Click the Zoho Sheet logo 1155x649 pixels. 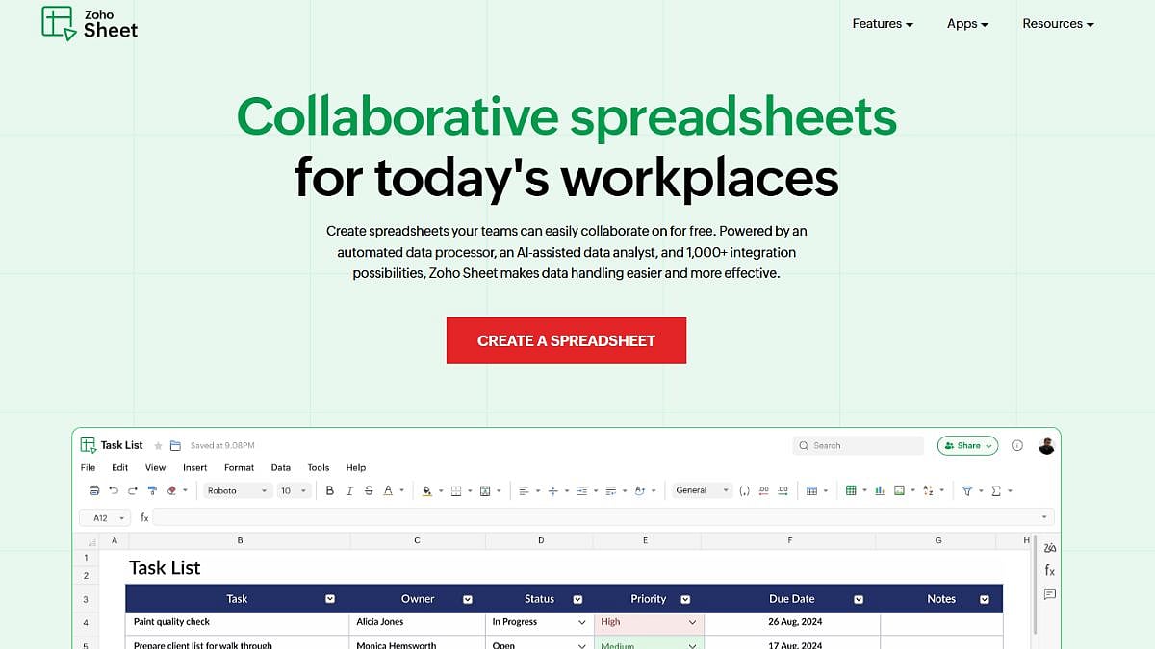(x=90, y=23)
